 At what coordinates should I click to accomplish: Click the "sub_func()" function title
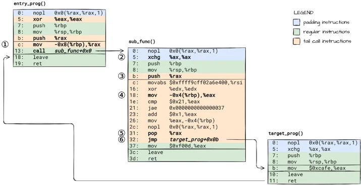tap(142, 42)
